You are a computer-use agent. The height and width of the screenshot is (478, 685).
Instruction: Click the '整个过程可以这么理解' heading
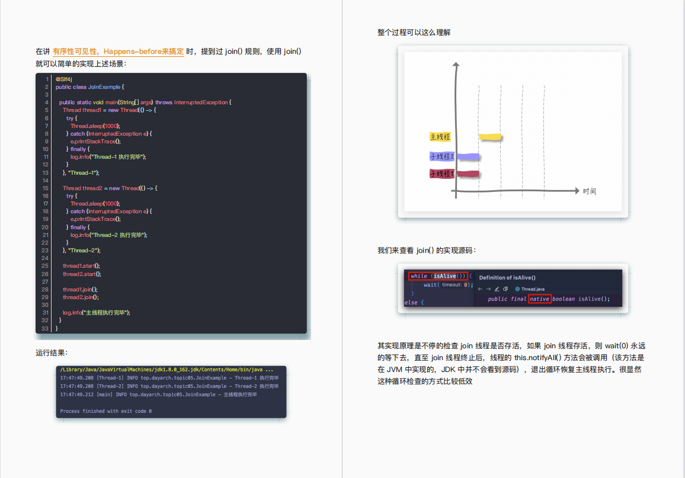pyautogui.click(x=414, y=33)
